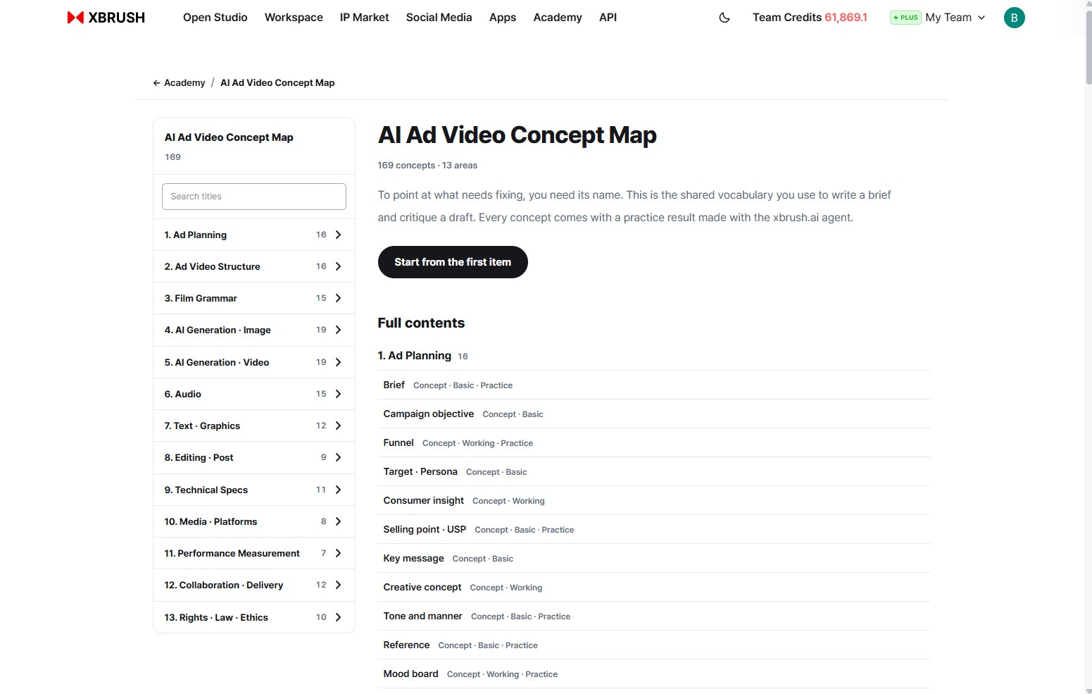Open the Tone and manner concept
This screenshot has height=694, width=1092.
click(654, 616)
